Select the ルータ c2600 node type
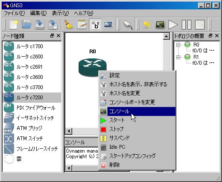Image resolution: width=222 pixels, height=182 pixels. [32, 57]
